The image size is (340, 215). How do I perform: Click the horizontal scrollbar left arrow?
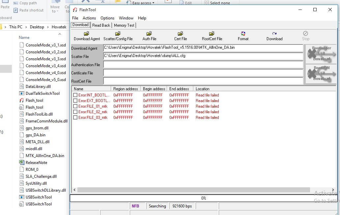74,190
